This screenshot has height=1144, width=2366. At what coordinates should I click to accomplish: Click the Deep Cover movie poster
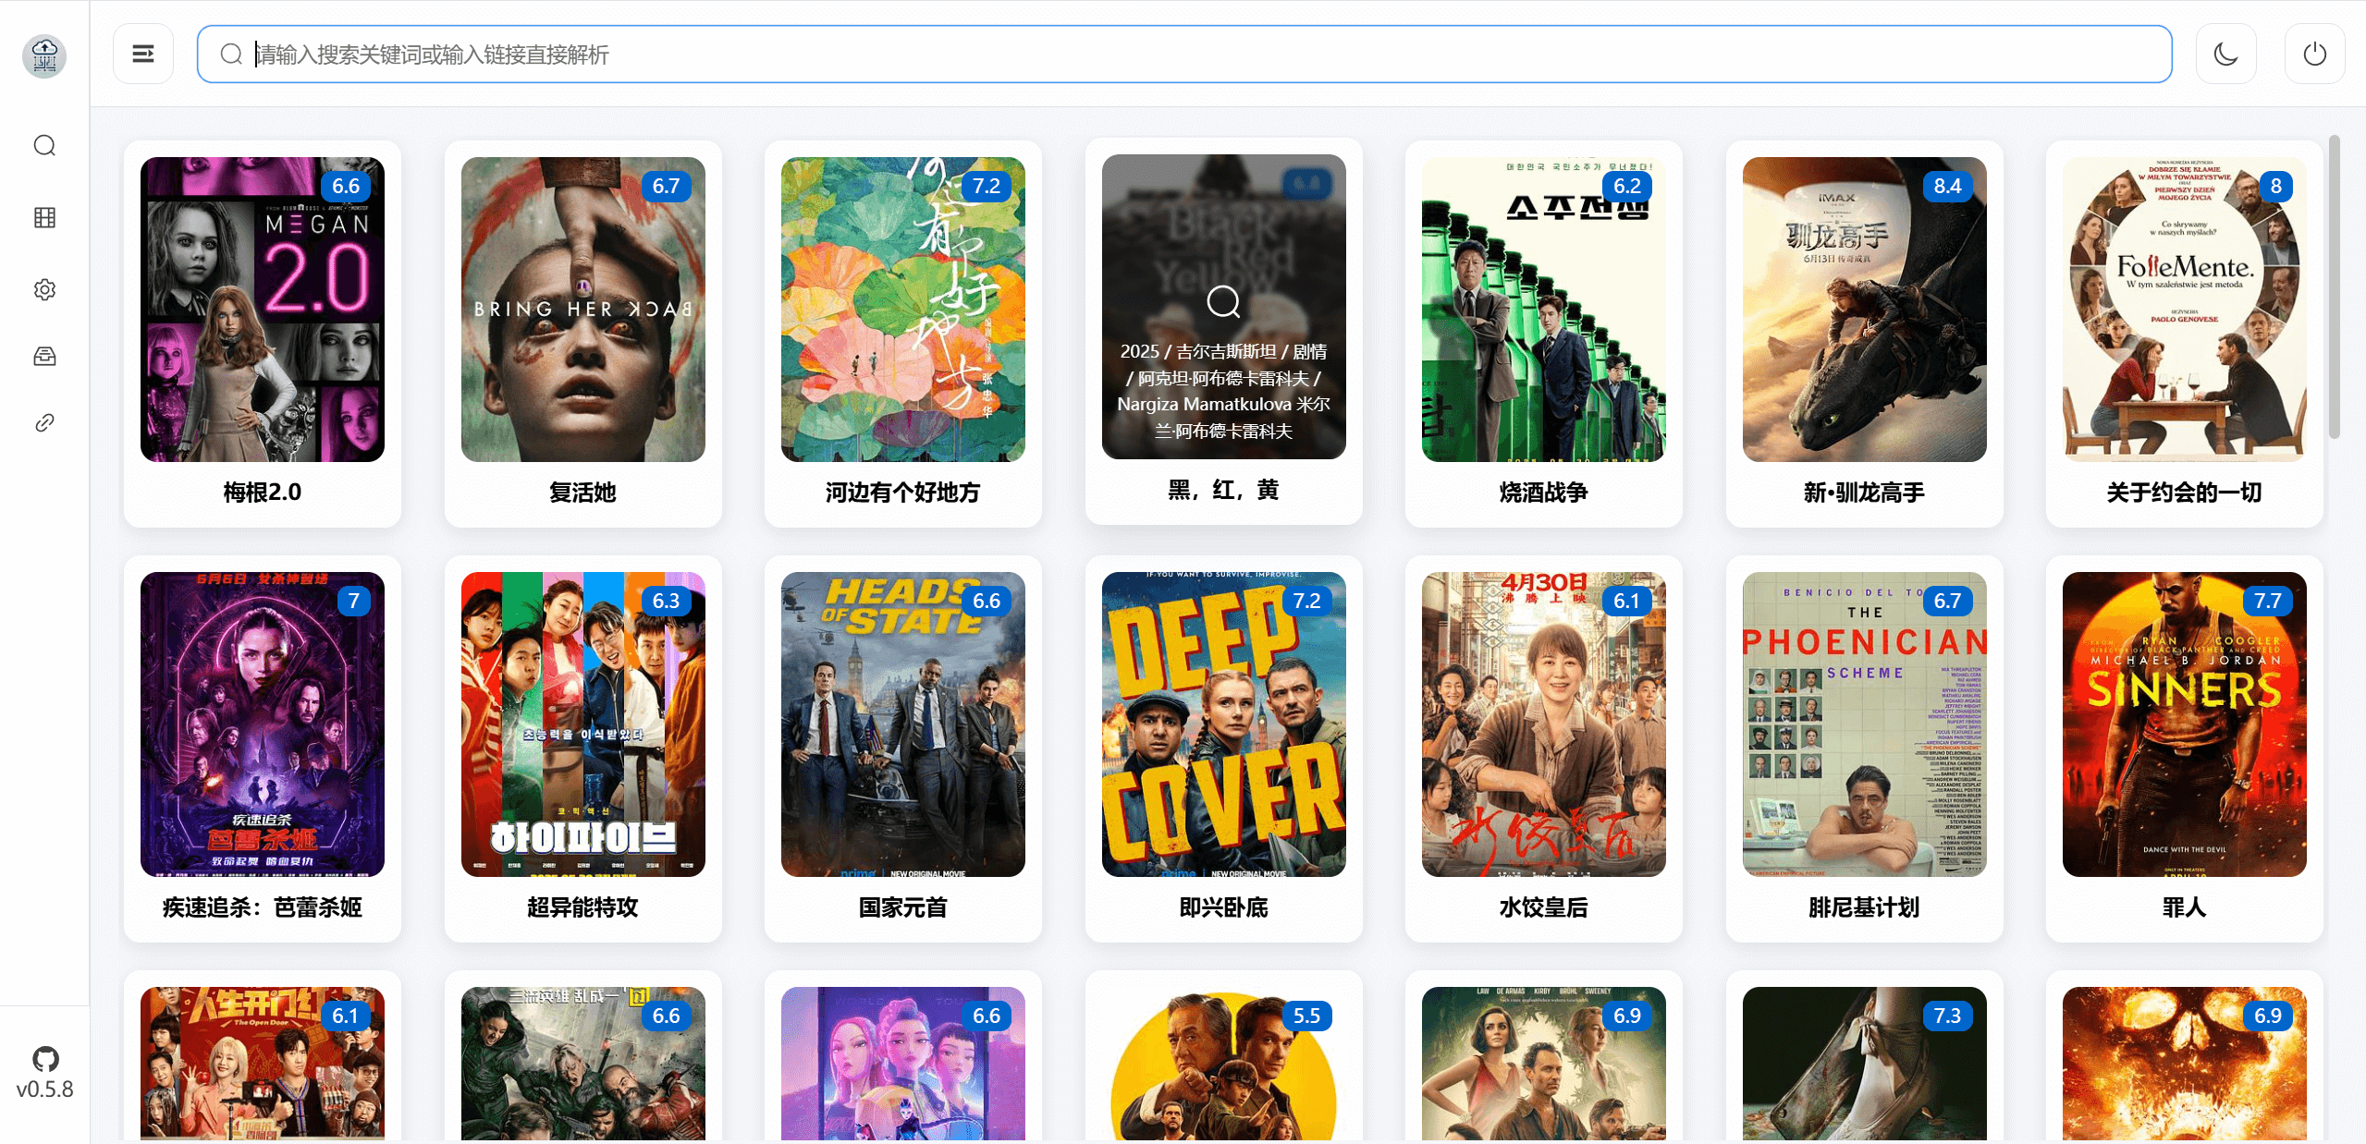coord(1223,724)
